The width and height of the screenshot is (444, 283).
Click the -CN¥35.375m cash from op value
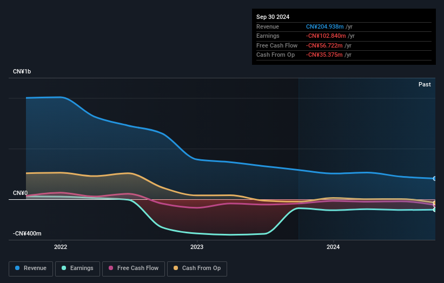(324, 55)
